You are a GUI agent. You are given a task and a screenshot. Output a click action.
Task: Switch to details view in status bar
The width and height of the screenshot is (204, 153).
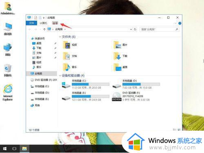pyautogui.click(x=175, y=130)
